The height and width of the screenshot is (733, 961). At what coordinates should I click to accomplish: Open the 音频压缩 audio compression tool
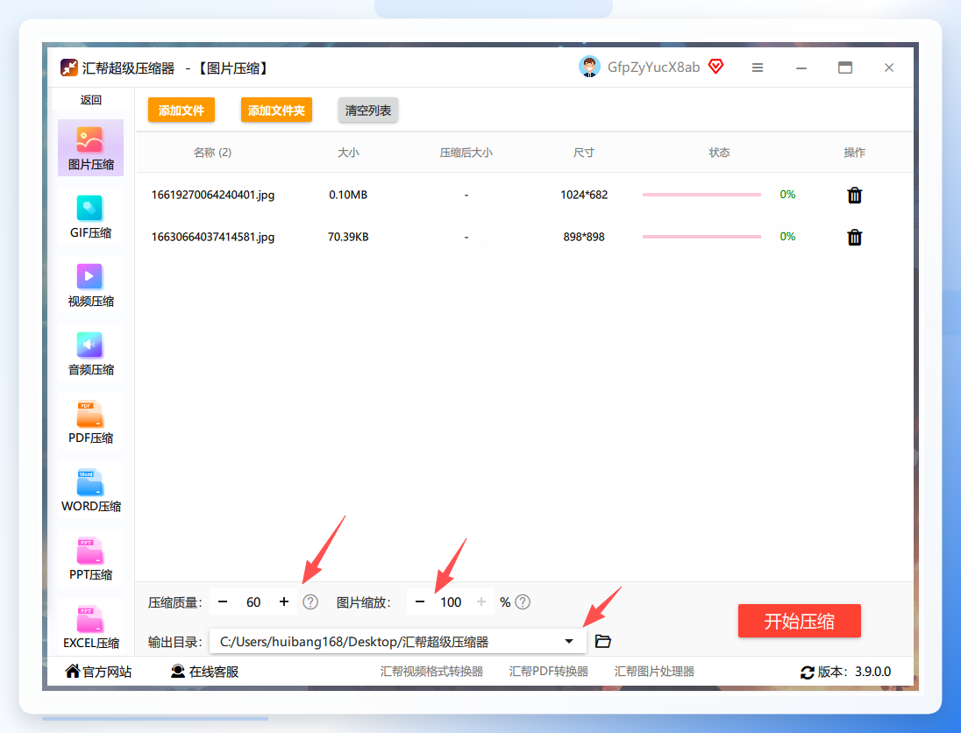(90, 353)
